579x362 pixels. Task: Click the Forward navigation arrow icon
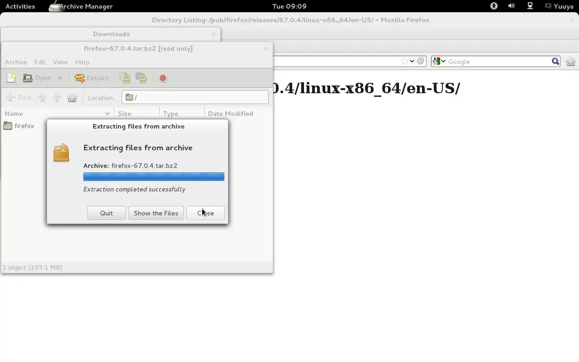click(42, 97)
